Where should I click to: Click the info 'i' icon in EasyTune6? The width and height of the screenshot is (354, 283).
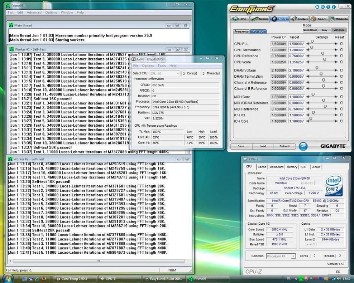click(334, 7)
